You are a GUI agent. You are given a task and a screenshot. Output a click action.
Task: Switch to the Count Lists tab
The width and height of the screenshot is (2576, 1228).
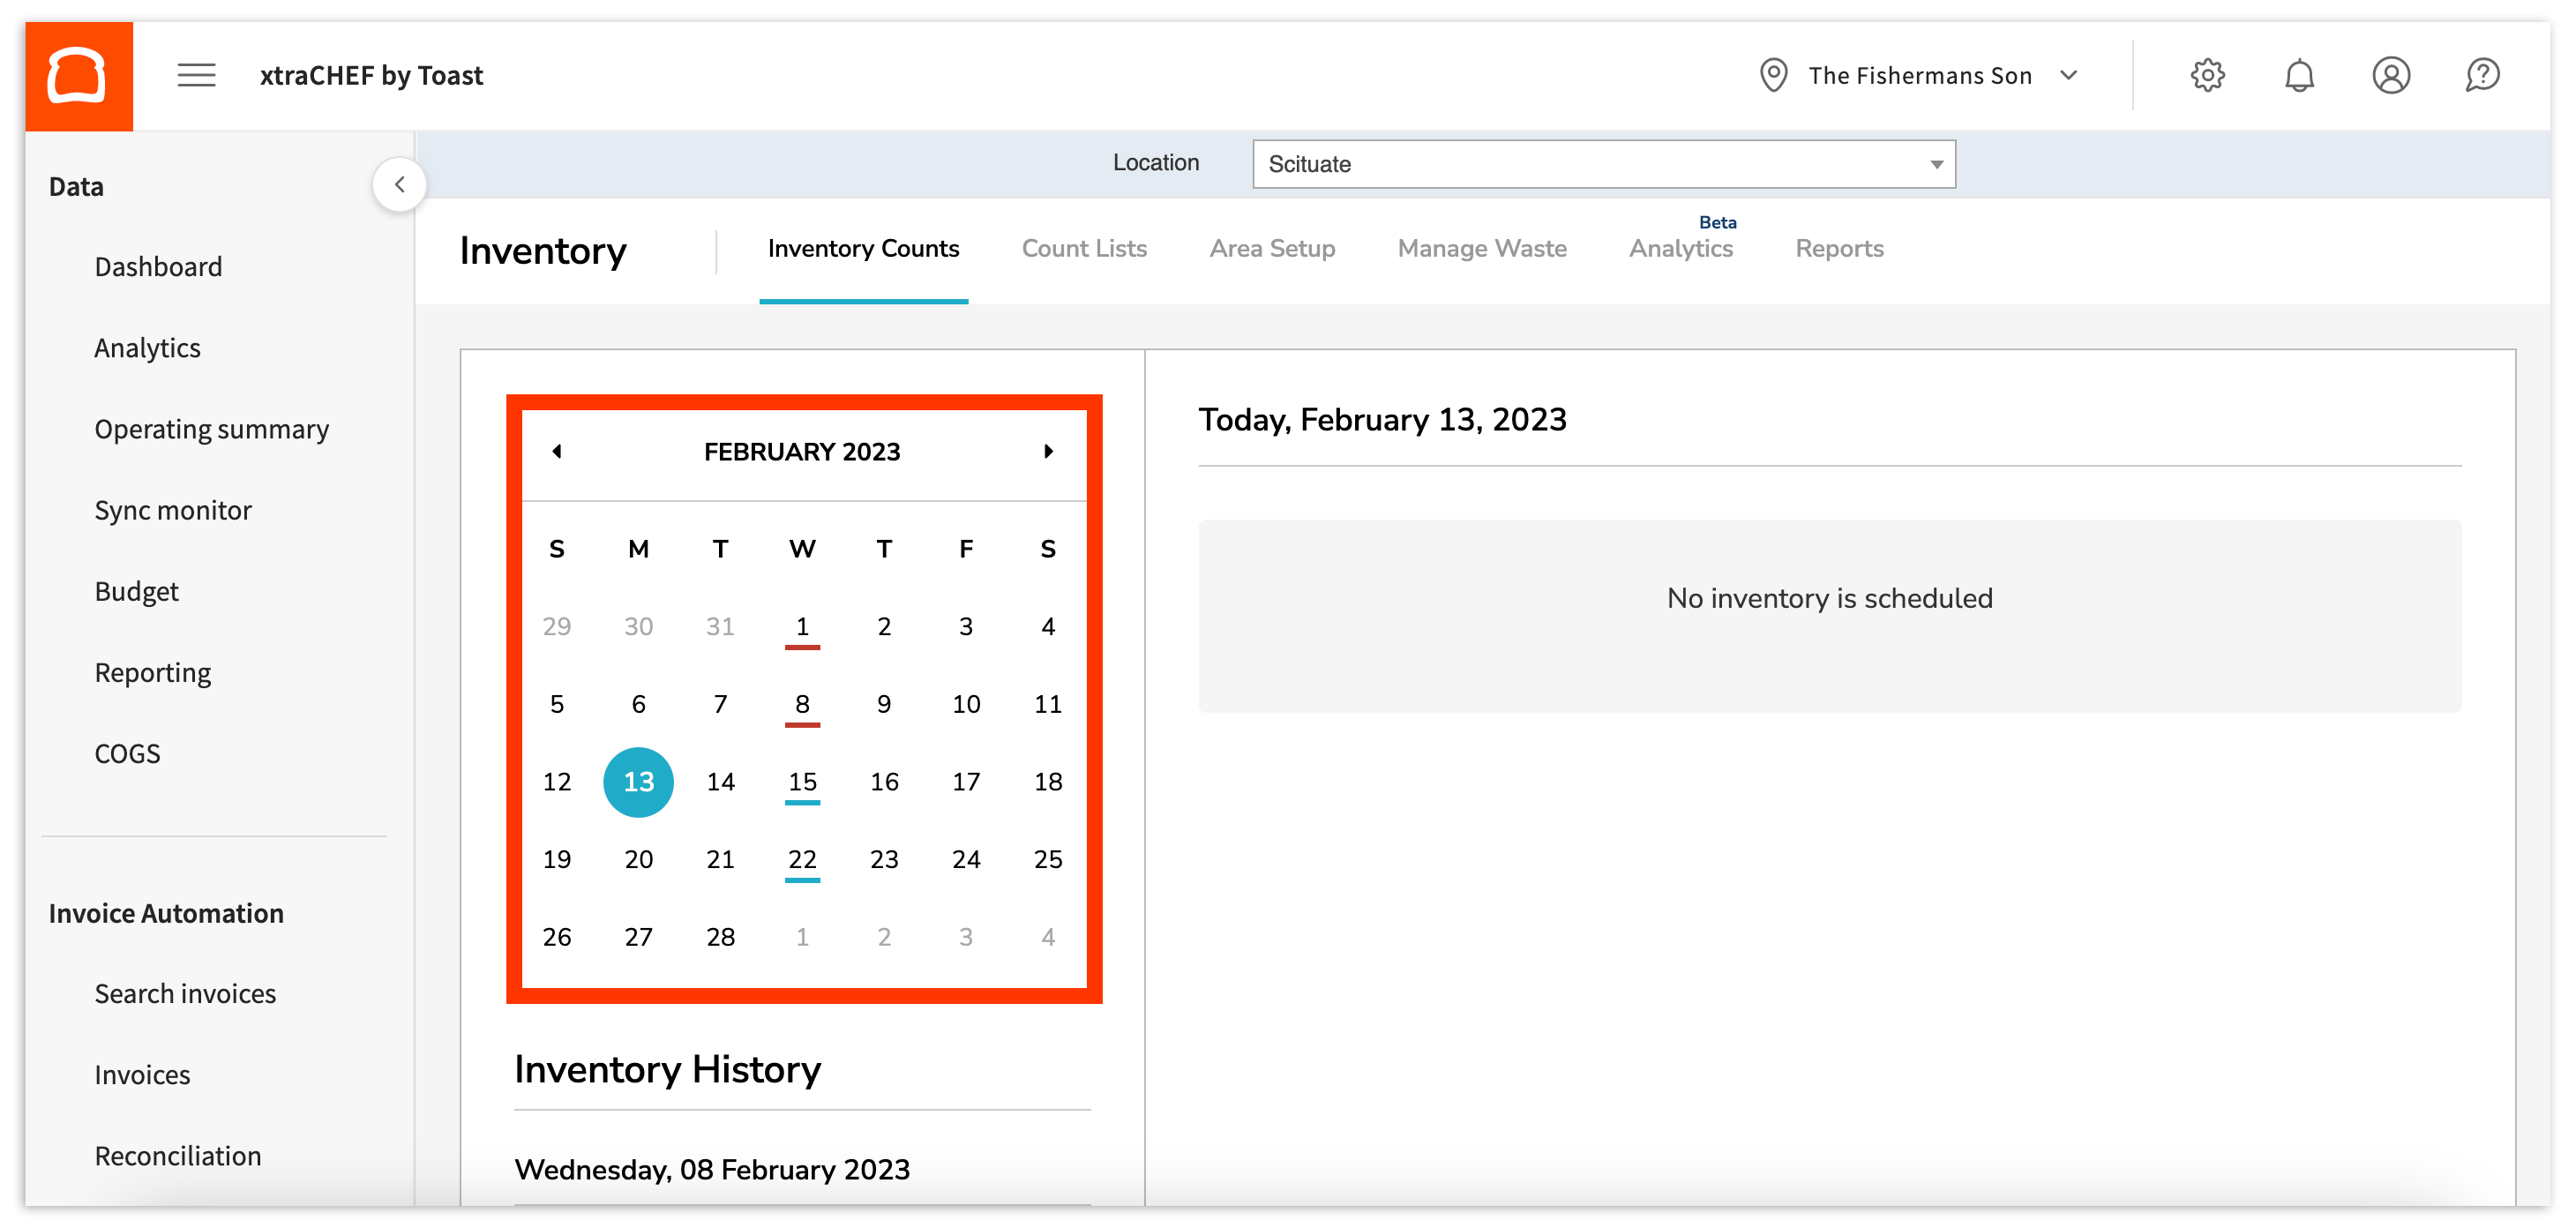(1084, 248)
